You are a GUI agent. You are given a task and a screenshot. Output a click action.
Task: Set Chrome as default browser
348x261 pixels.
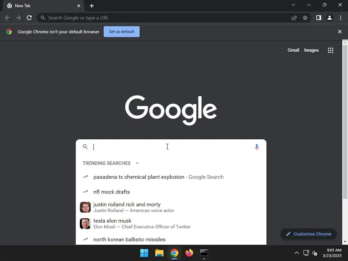pyautogui.click(x=122, y=32)
